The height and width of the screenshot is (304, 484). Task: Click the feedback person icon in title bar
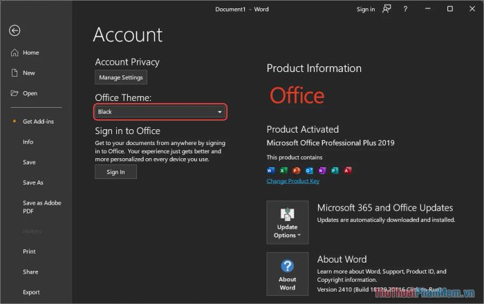(387, 9)
